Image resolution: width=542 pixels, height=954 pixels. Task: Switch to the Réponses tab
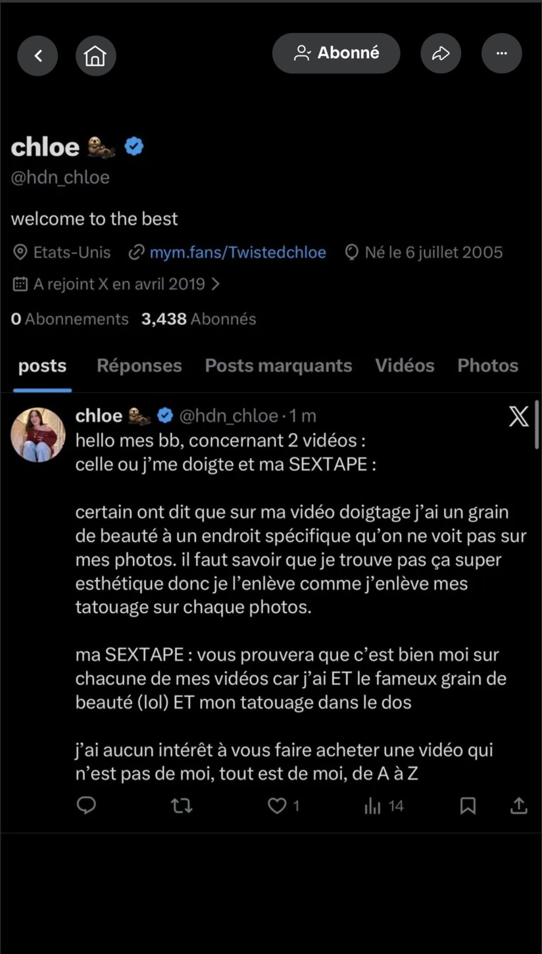click(x=139, y=366)
